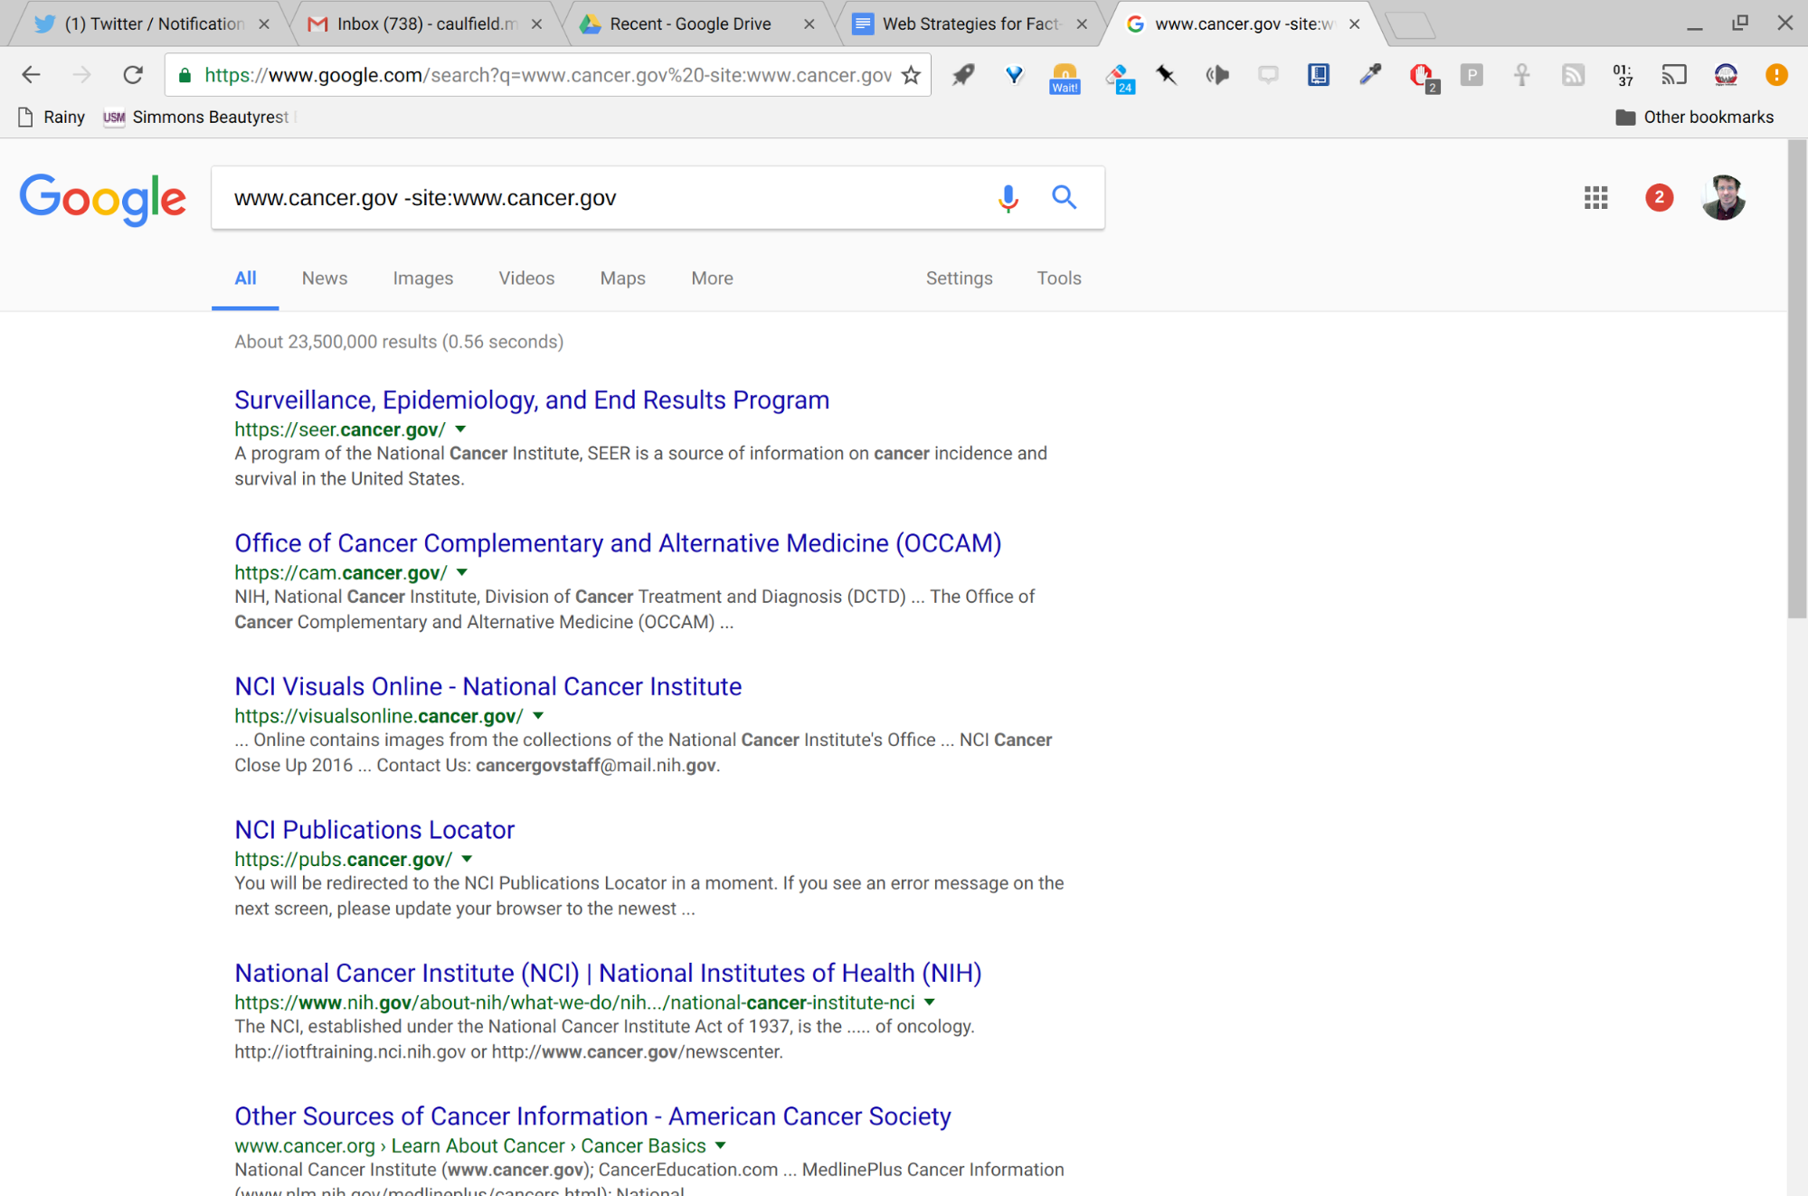
Task: Open Other Sources of Cancer Information link
Action: click(x=592, y=1116)
